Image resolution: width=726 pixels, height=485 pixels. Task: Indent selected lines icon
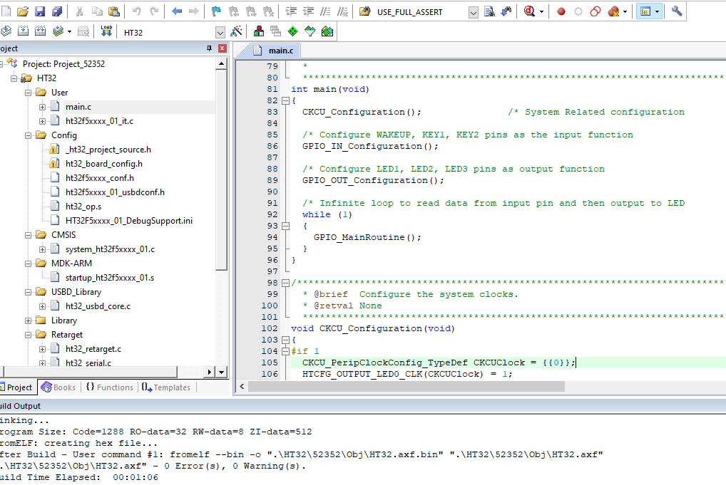click(291, 11)
